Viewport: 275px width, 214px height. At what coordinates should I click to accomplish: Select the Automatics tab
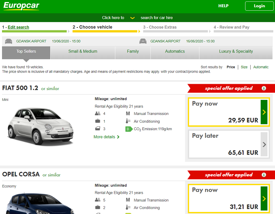175,53
